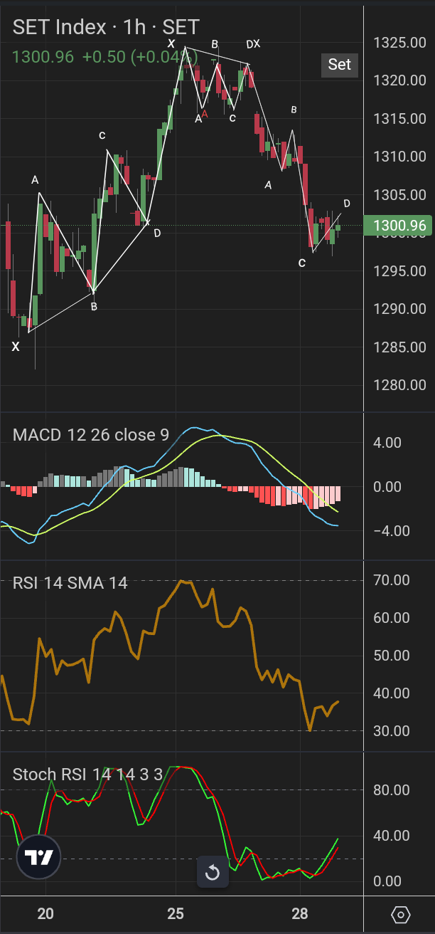
Task: Click the Stoch RSI 80.00 axis value
Action: click(393, 789)
